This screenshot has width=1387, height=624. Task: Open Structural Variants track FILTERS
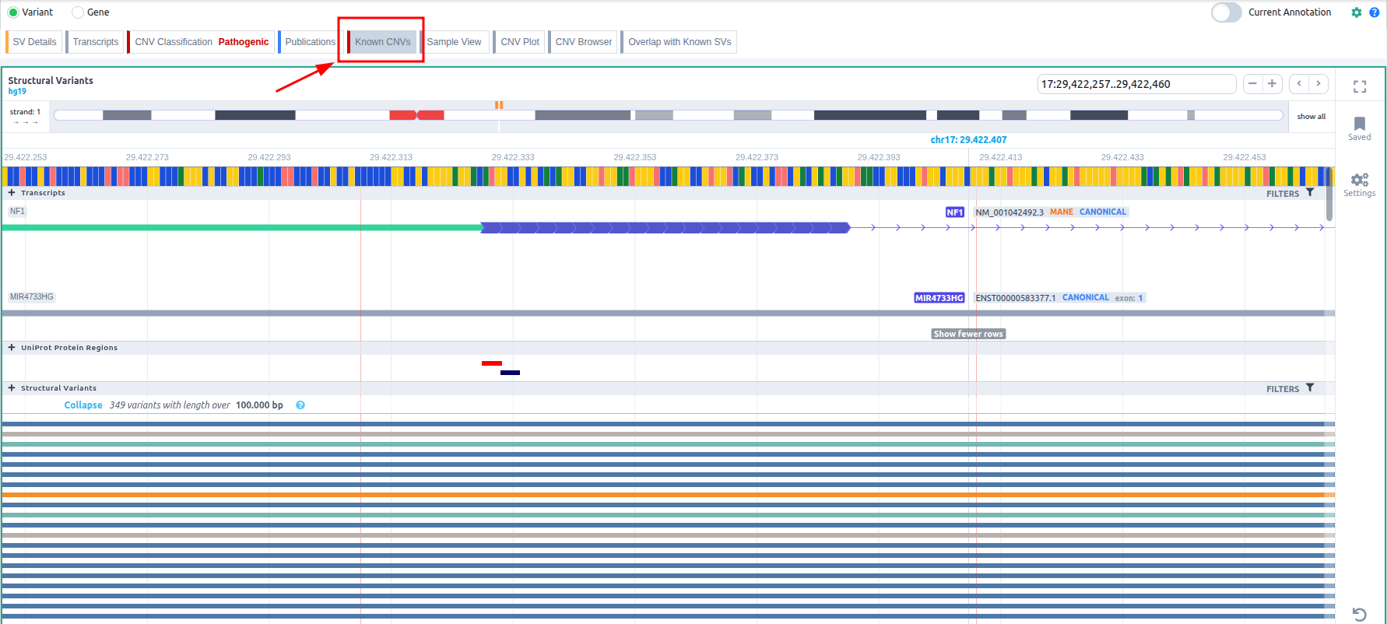1290,388
